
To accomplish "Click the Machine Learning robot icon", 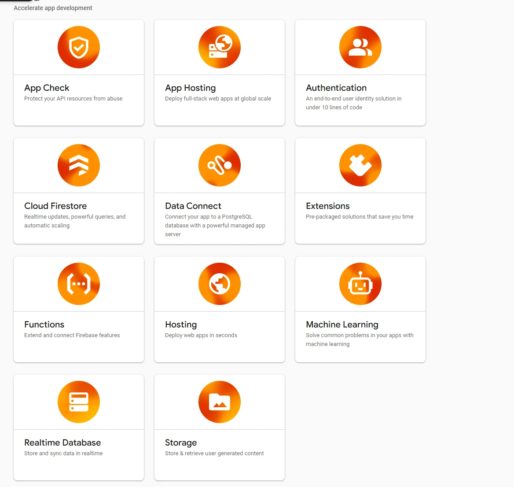I will 360,284.
